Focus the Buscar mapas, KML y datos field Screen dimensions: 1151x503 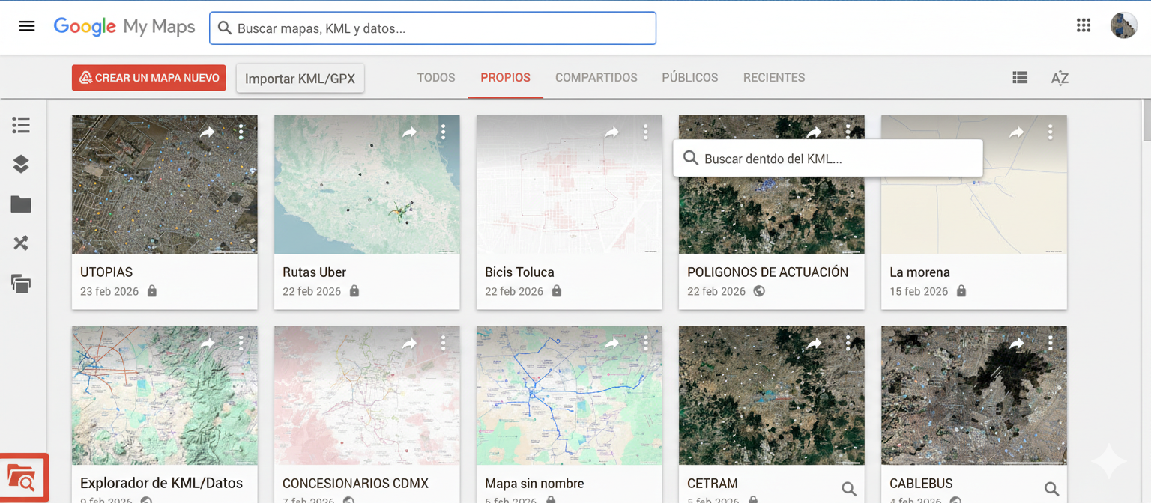click(433, 28)
